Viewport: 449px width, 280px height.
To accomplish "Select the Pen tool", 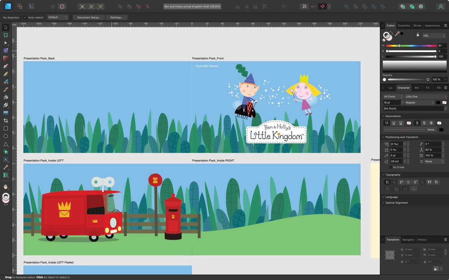I will pyautogui.click(x=5, y=66).
